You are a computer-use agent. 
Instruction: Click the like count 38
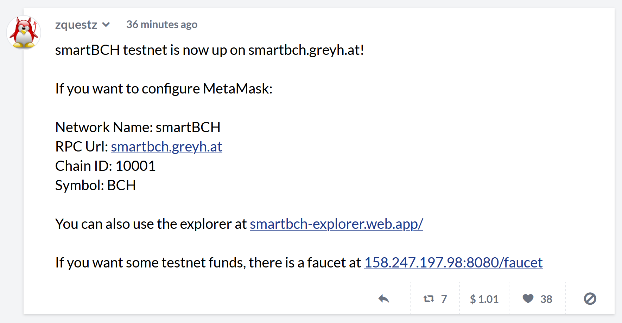pos(546,299)
